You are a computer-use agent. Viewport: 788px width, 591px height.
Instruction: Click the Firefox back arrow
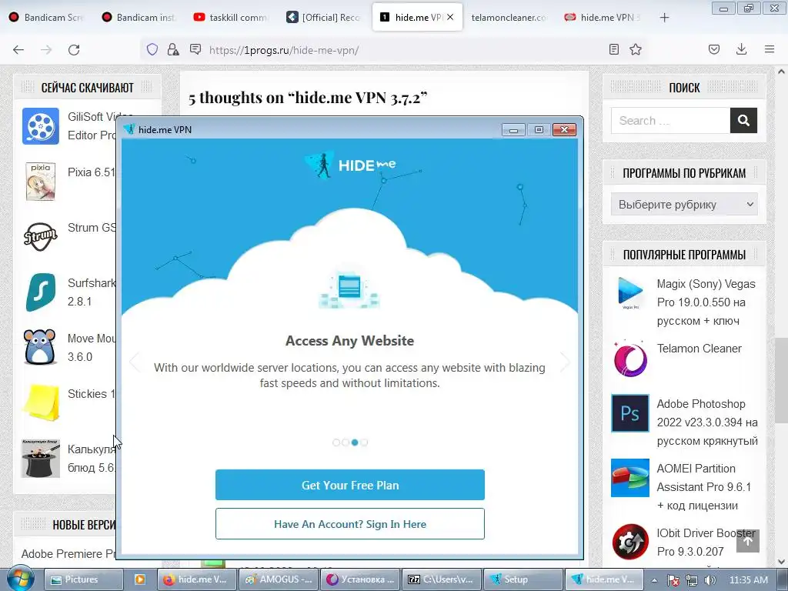[18, 50]
